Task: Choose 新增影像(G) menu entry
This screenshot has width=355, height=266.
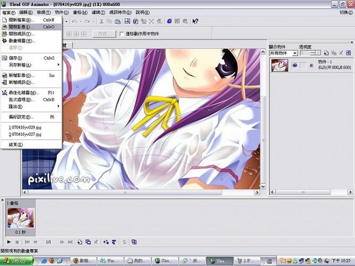Action: tap(31, 76)
